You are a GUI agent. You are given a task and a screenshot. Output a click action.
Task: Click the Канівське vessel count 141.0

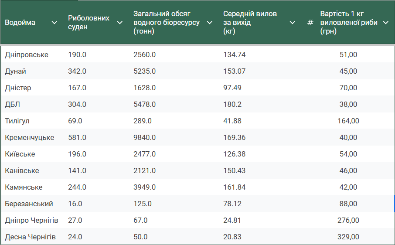(77, 170)
